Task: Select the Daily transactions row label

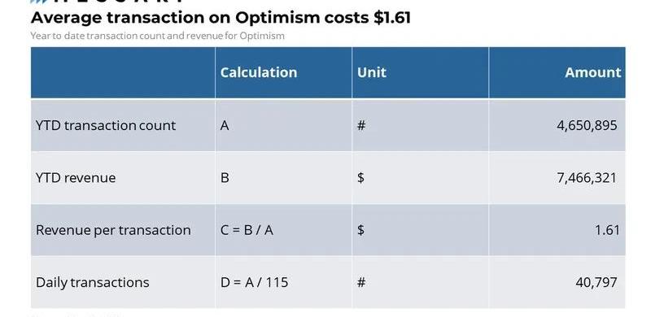Action: (92, 282)
